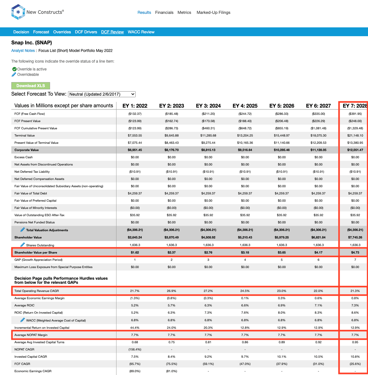
Task: Switch to the Overrides tab
Action: click(62, 32)
